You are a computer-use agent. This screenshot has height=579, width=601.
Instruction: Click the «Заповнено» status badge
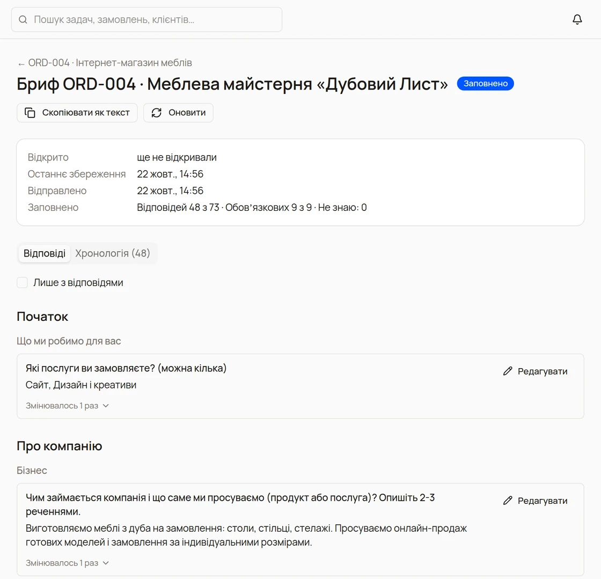pos(485,84)
